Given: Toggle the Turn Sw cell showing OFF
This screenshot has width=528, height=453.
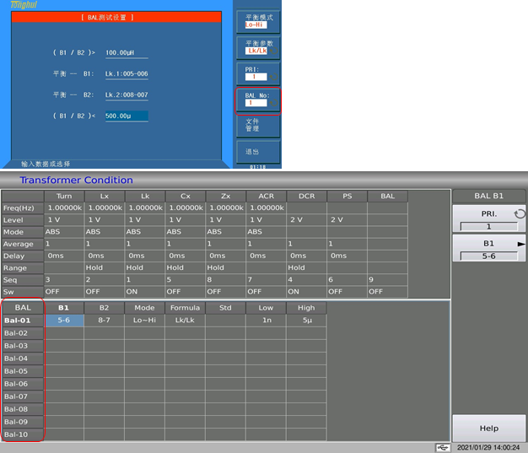Looking at the screenshot, I should [63, 291].
